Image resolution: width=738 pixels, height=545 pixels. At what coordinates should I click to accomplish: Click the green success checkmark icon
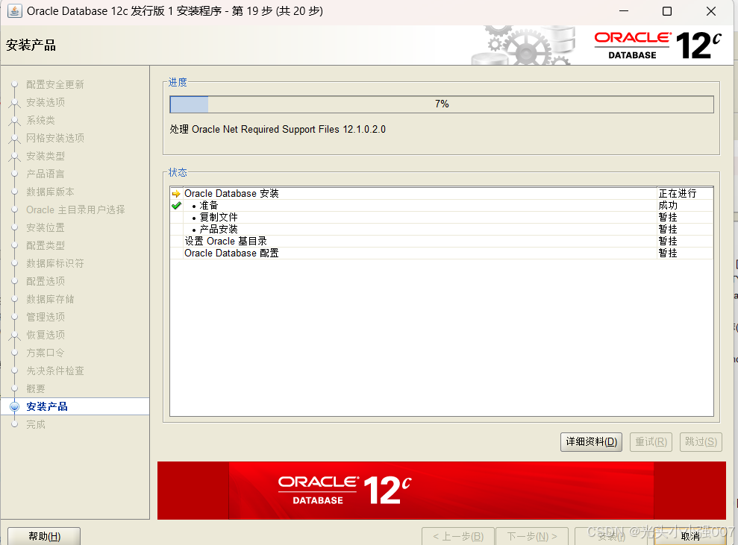point(177,206)
